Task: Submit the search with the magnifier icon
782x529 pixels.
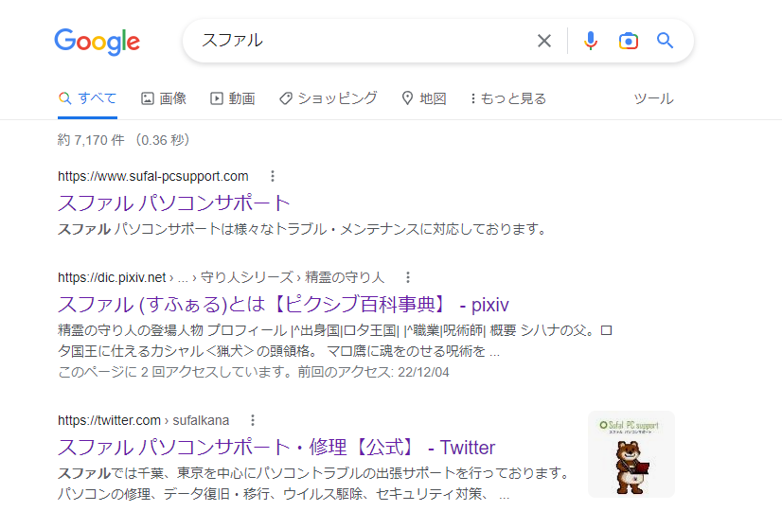Action: tap(665, 41)
